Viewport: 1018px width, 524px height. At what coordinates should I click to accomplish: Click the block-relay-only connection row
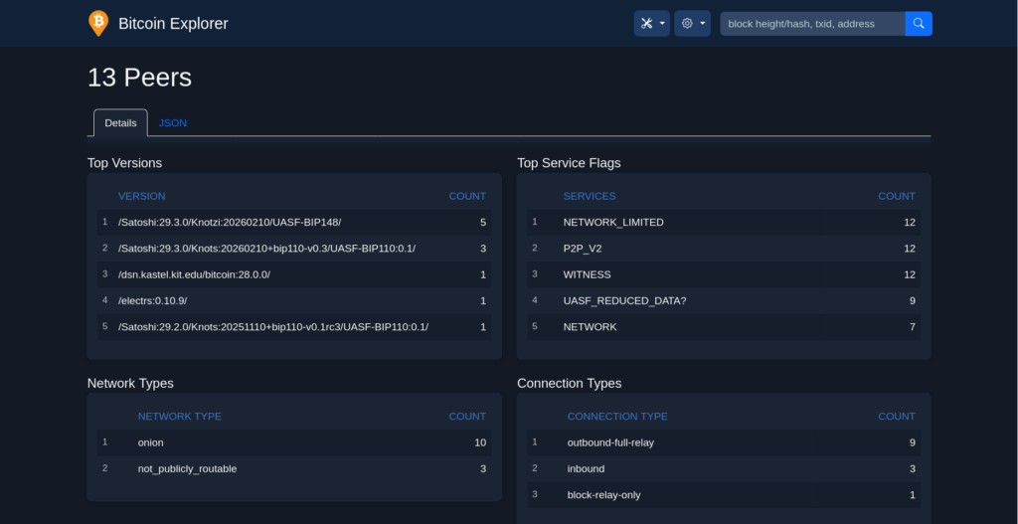pyautogui.click(x=603, y=495)
